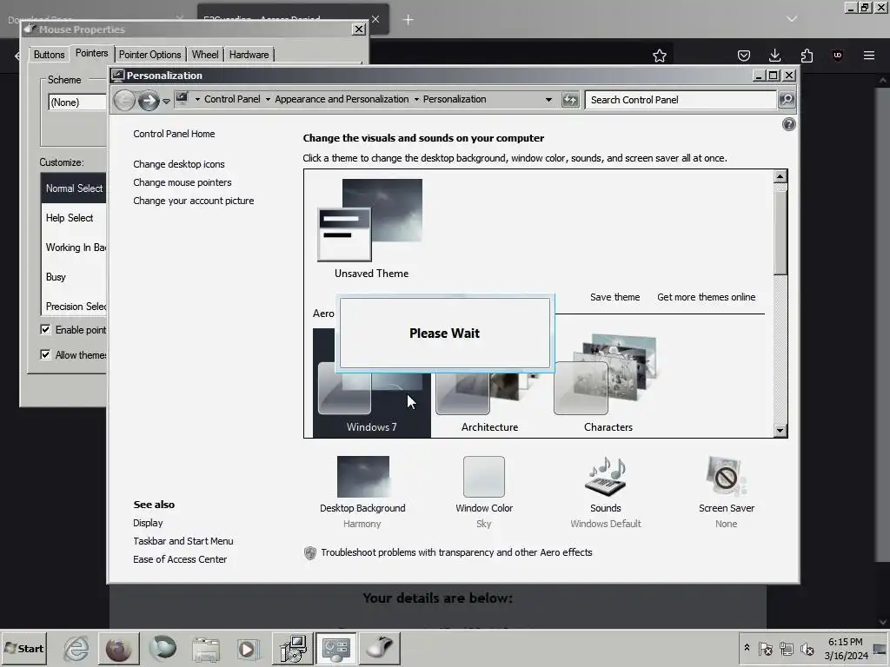Open browser hamburger menu
The image size is (890, 667).
tap(869, 56)
